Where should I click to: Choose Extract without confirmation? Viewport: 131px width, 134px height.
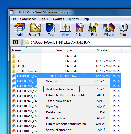tap(73, 124)
